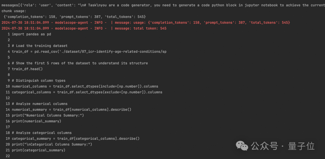Click the '# Analyze categorical columns' comment
Image resolution: width=325 pixels, height=159 pixels.
(42, 133)
